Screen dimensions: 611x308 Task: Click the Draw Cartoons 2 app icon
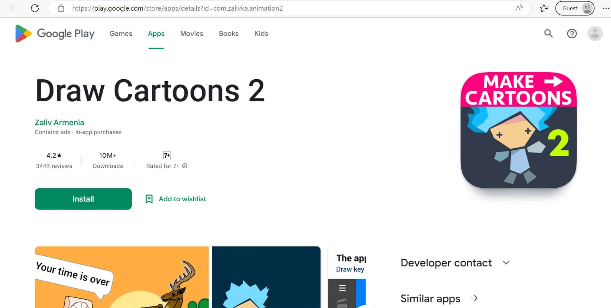click(518, 130)
